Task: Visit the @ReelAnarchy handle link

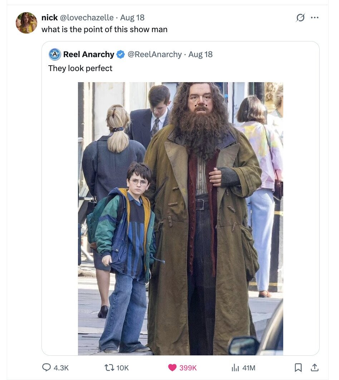Action: 154,54
